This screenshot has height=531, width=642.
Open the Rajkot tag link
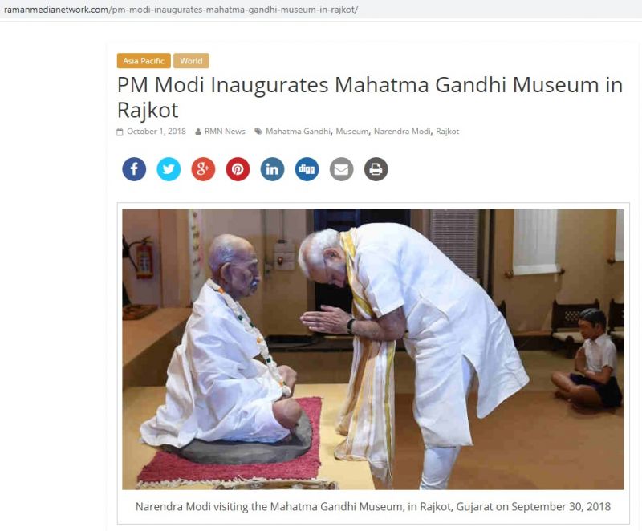[448, 132]
